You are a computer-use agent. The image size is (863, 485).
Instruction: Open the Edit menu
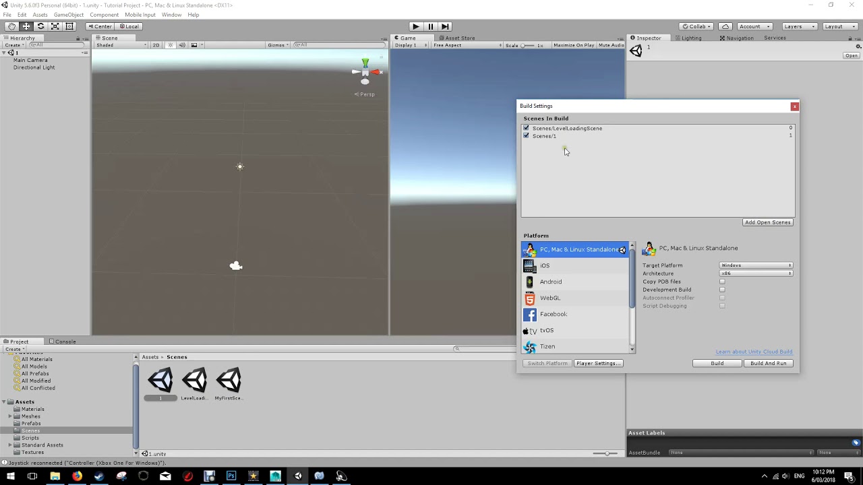[22, 15]
